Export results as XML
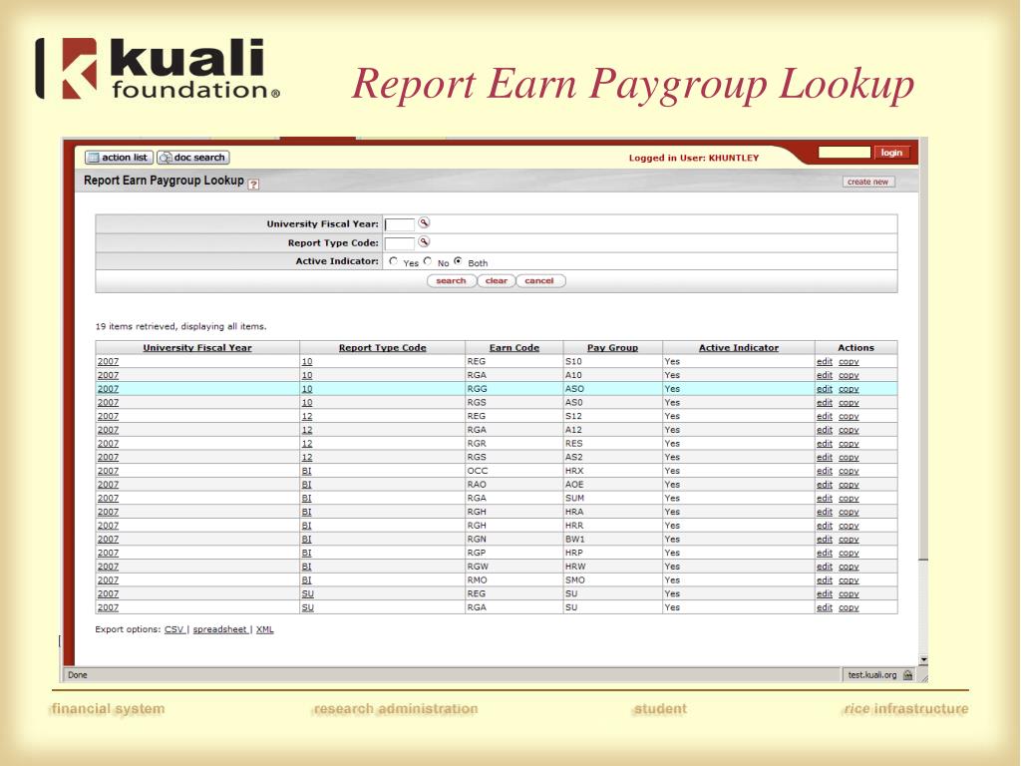1021x766 pixels. coord(264,629)
